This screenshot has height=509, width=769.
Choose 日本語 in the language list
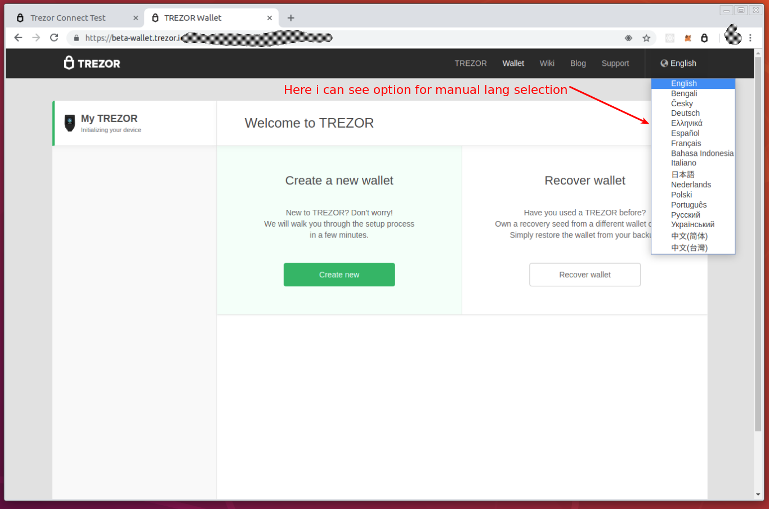point(682,174)
